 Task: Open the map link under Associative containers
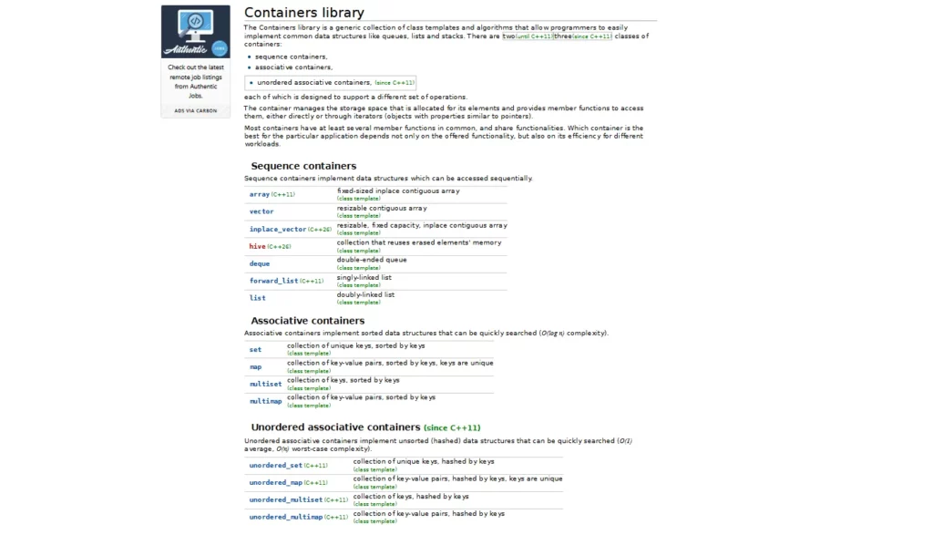pos(255,367)
